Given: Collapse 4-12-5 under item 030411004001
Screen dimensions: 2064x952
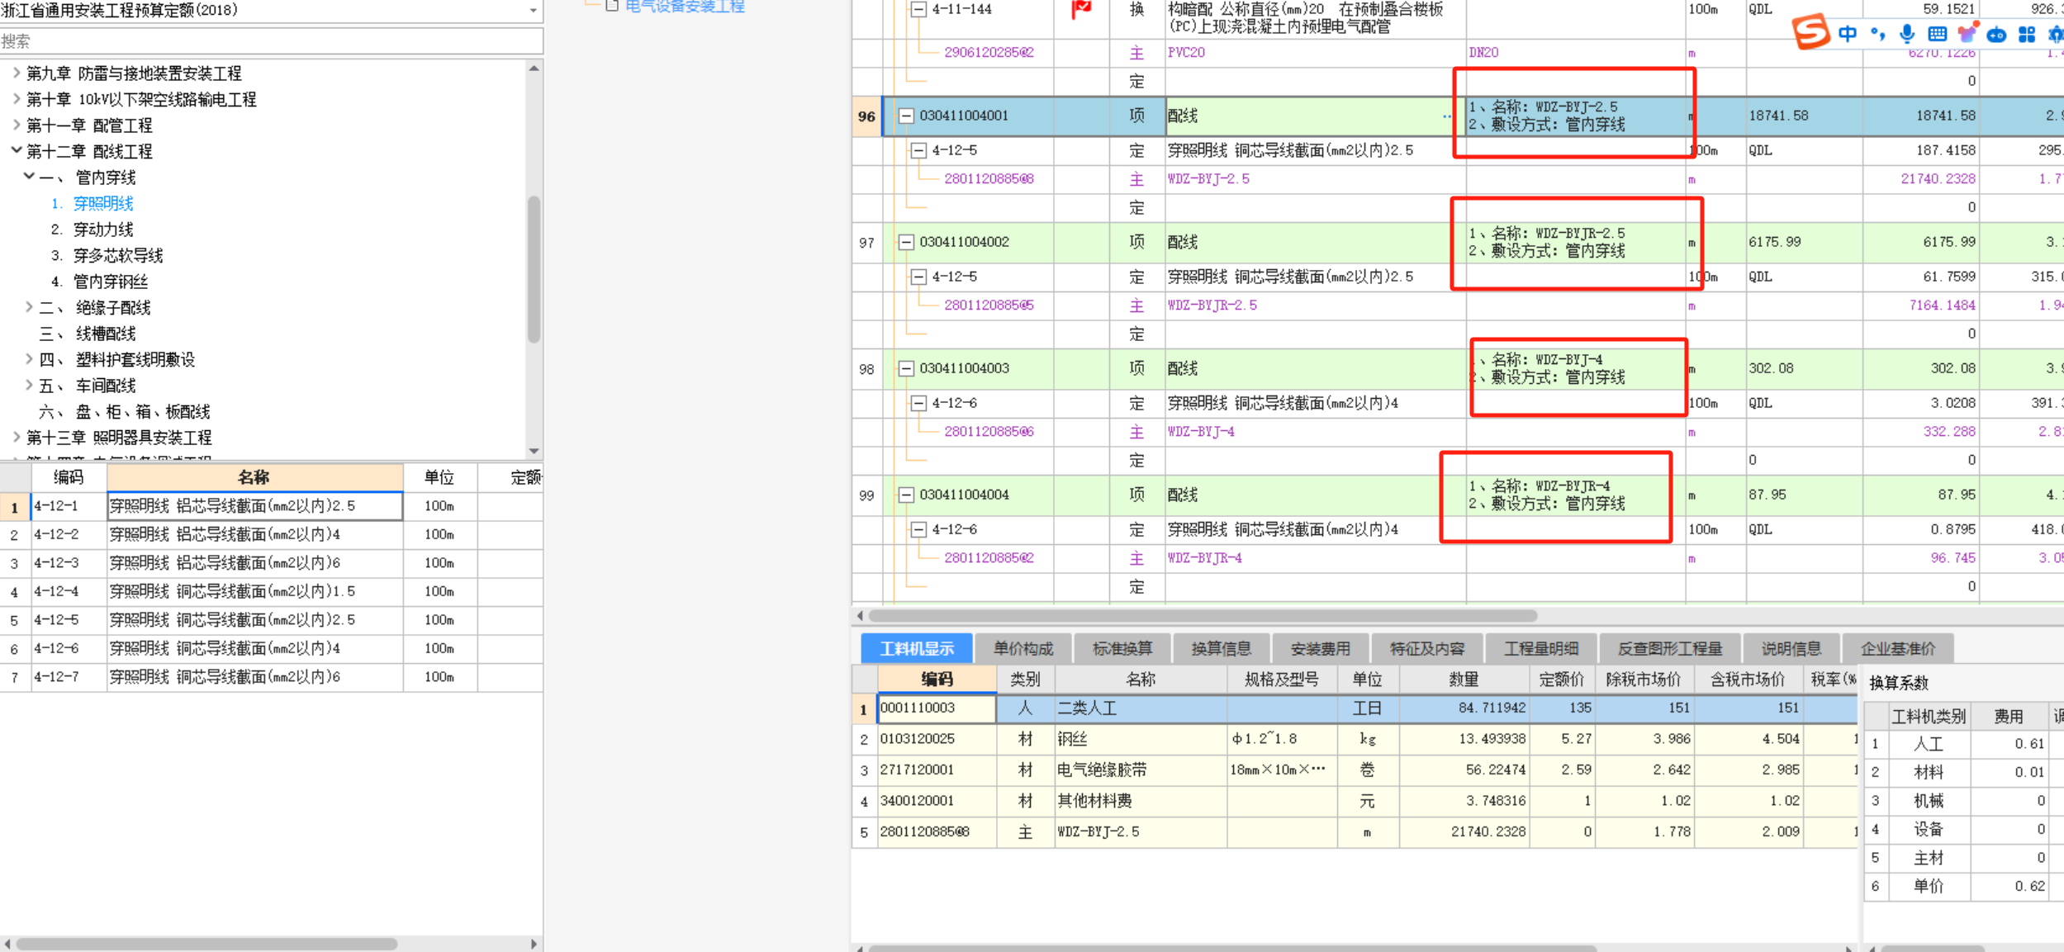Looking at the screenshot, I should [918, 150].
